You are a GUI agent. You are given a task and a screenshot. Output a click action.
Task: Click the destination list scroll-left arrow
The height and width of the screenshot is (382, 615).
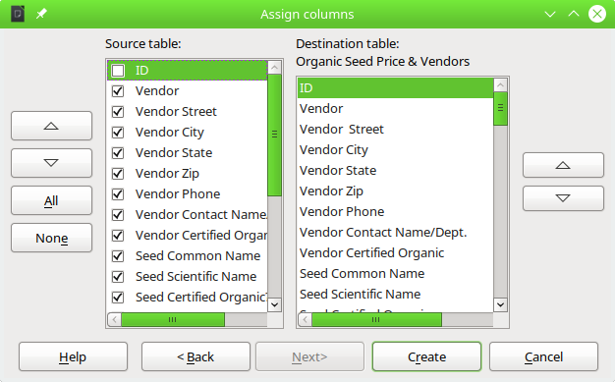tap(305, 319)
